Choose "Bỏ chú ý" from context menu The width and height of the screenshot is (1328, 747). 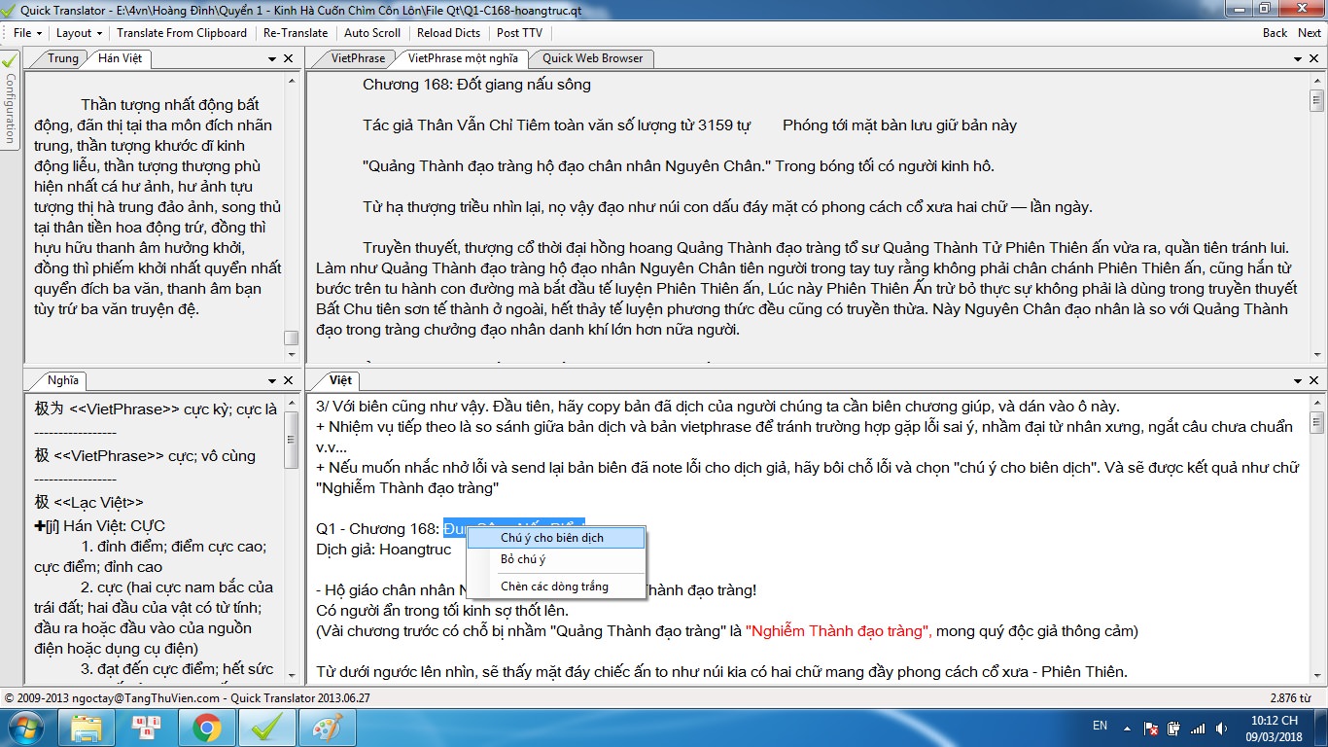(523, 559)
